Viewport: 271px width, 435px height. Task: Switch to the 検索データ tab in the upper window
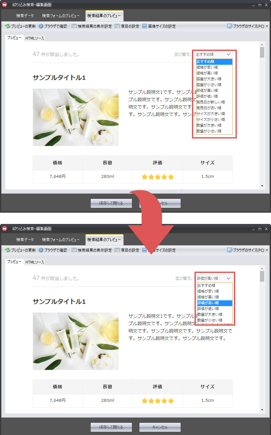click(25, 15)
